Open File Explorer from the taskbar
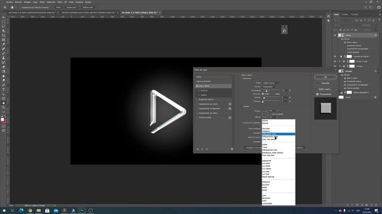The width and height of the screenshot is (382, 214). (38, 210)
